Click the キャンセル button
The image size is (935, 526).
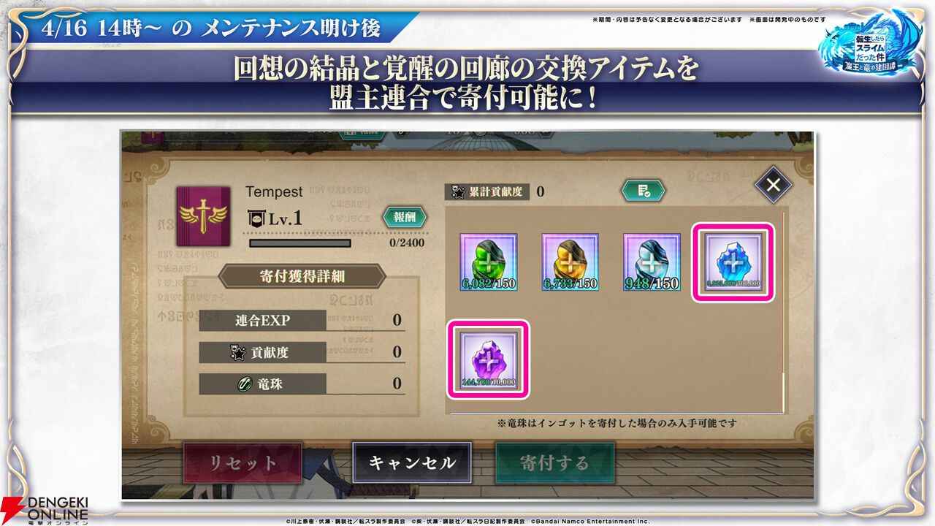click(x=412, y=463)
